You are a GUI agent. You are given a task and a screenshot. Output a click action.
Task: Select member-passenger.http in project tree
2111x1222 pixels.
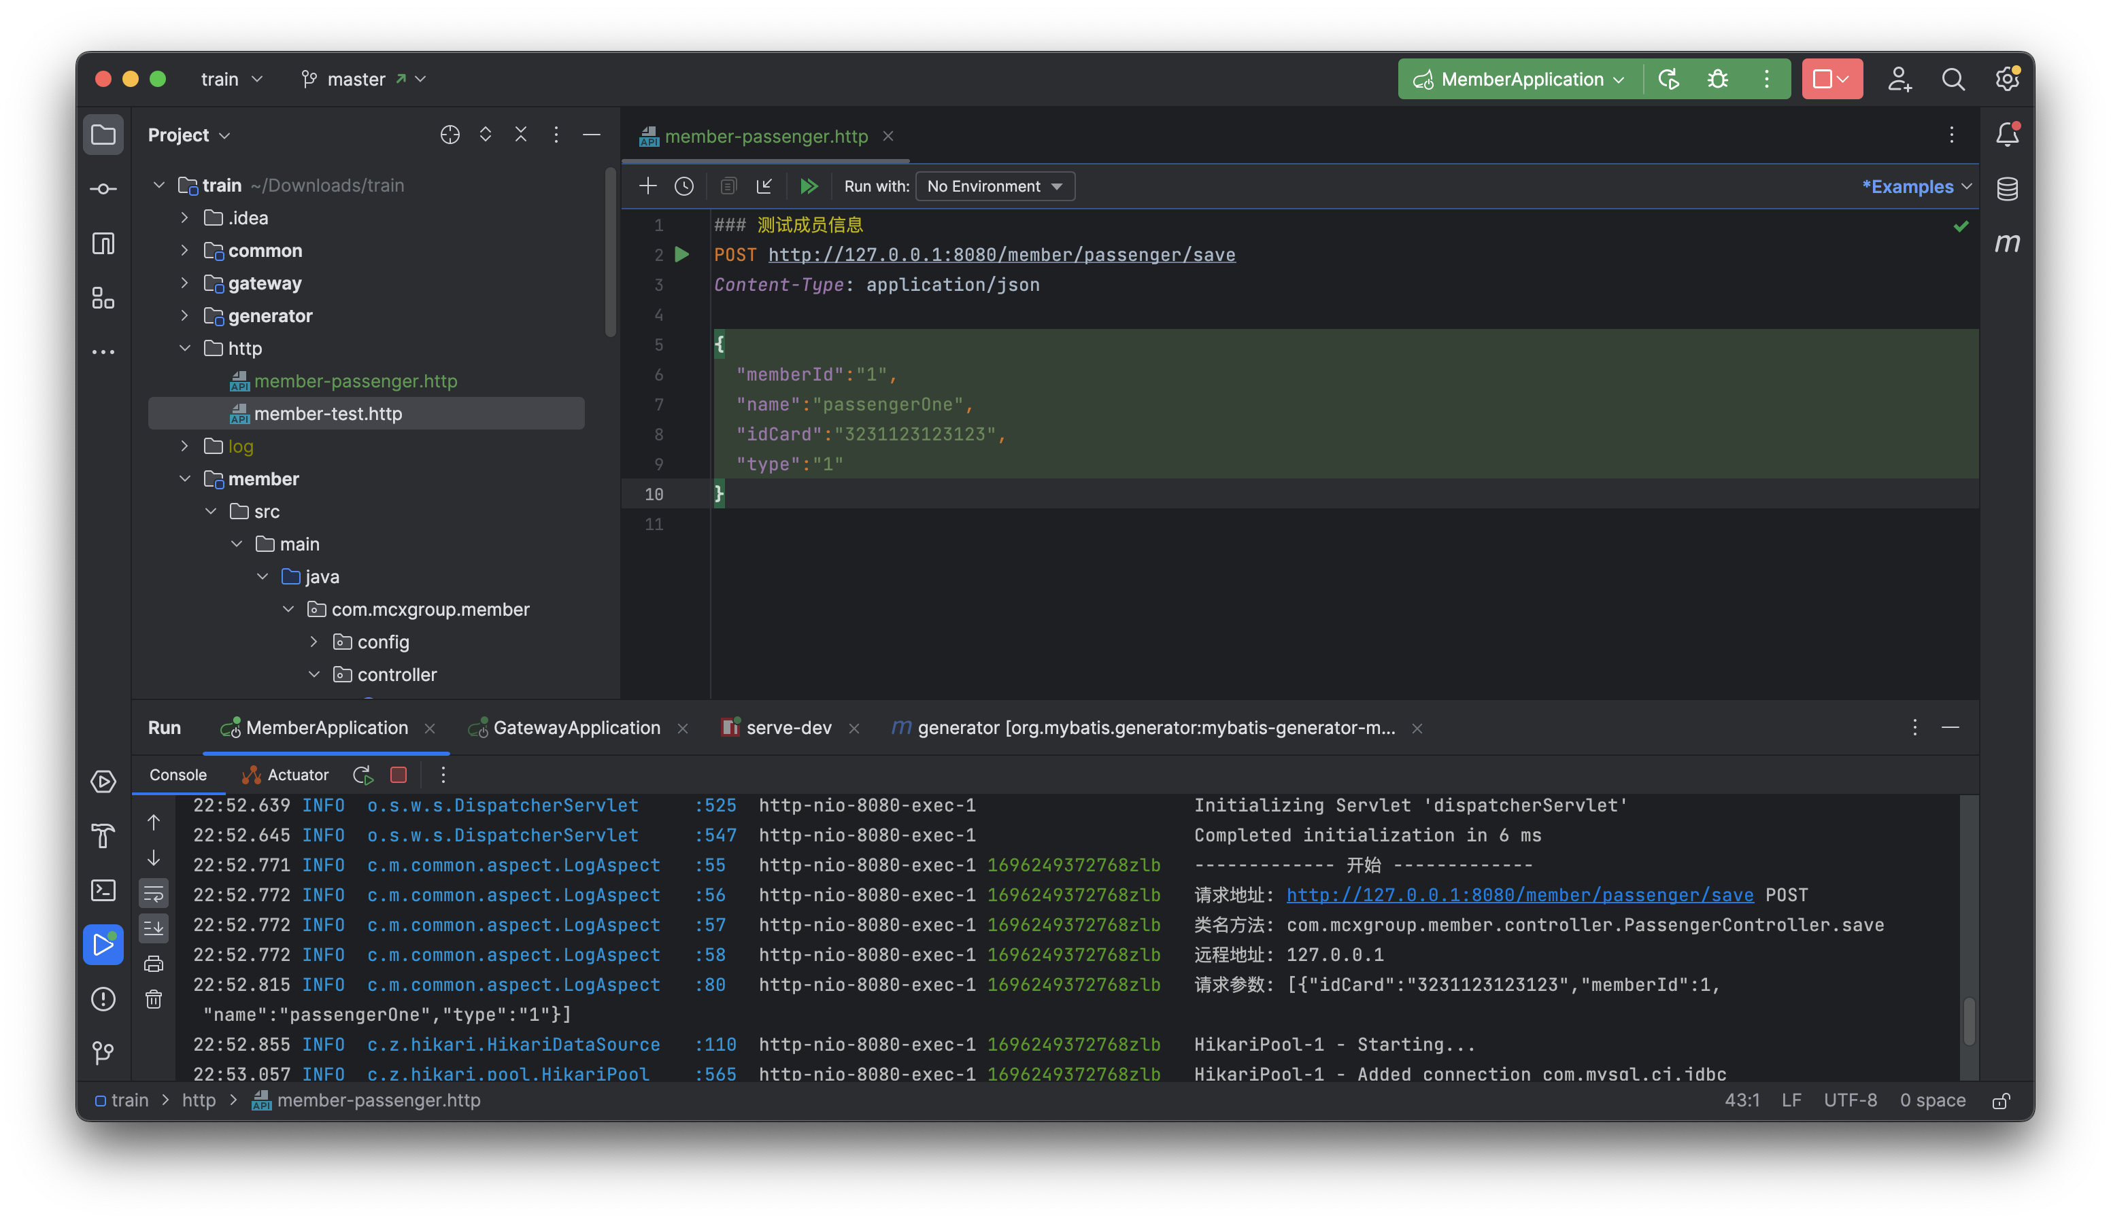355,381
